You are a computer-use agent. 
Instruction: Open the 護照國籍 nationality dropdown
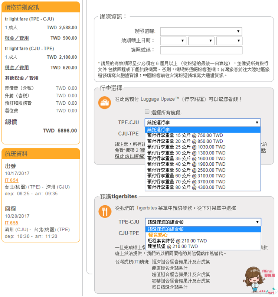click(201, 32)
